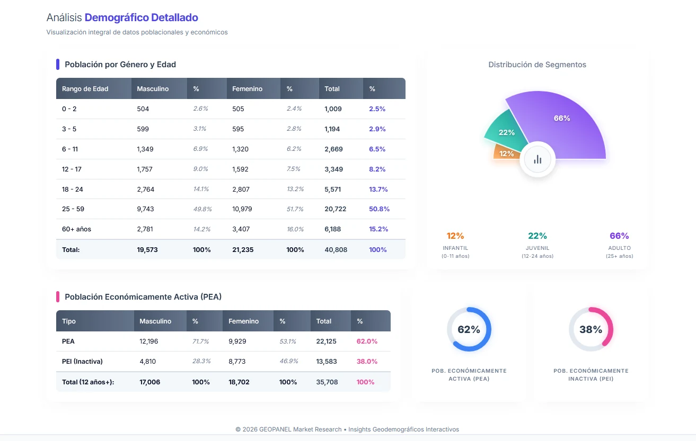
Task: Click the PEA total 22,125
Action: 326,341
